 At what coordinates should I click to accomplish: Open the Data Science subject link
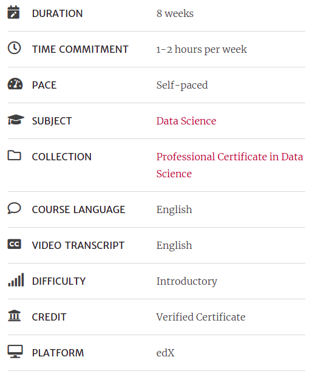pos(186,121)
